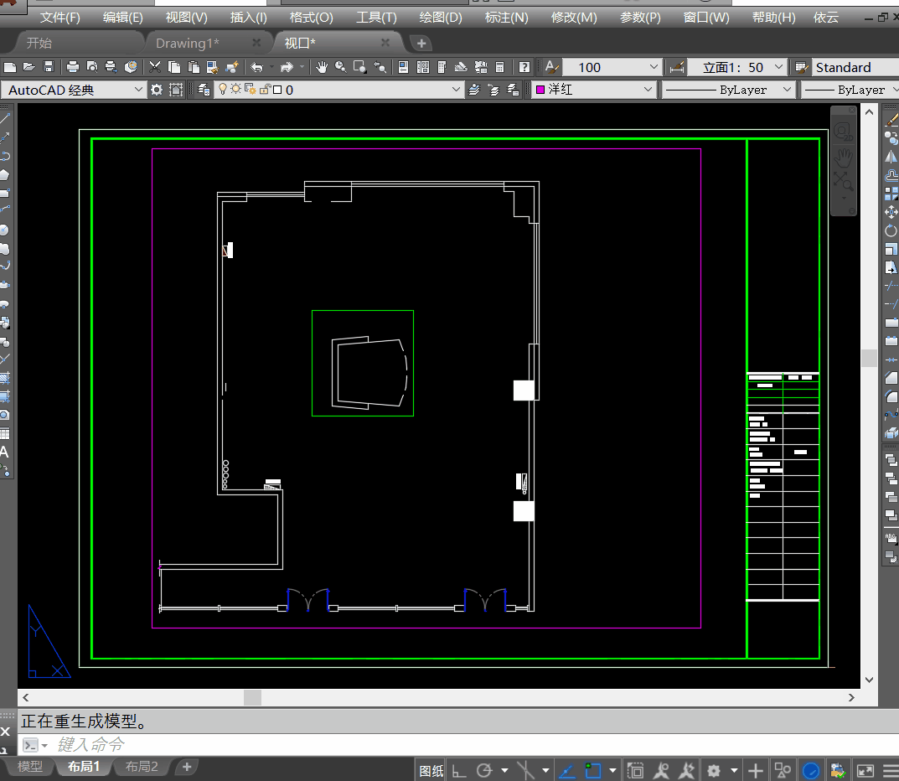Toggle layer freeze sun icon
899x781 pixels.
pos(235,90)
